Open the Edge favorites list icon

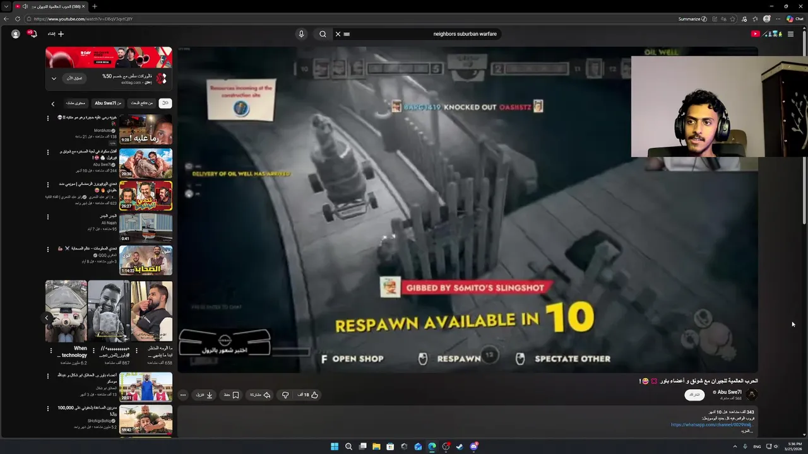(x=755, y=19)
